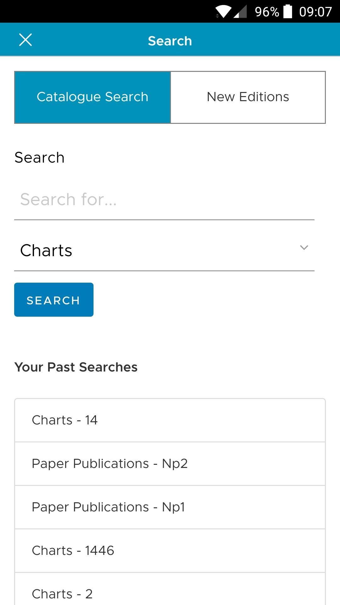Select past search "Charts - 14"
The image size is (340, 605).
(170, 420)
